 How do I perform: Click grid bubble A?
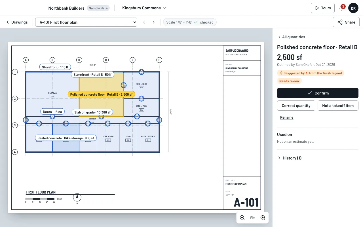click(x=26, y=60)
